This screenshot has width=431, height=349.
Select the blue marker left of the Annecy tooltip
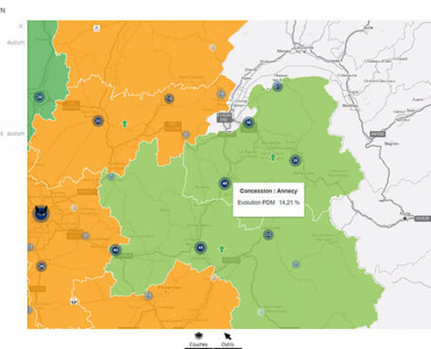(x=225, y=183)
